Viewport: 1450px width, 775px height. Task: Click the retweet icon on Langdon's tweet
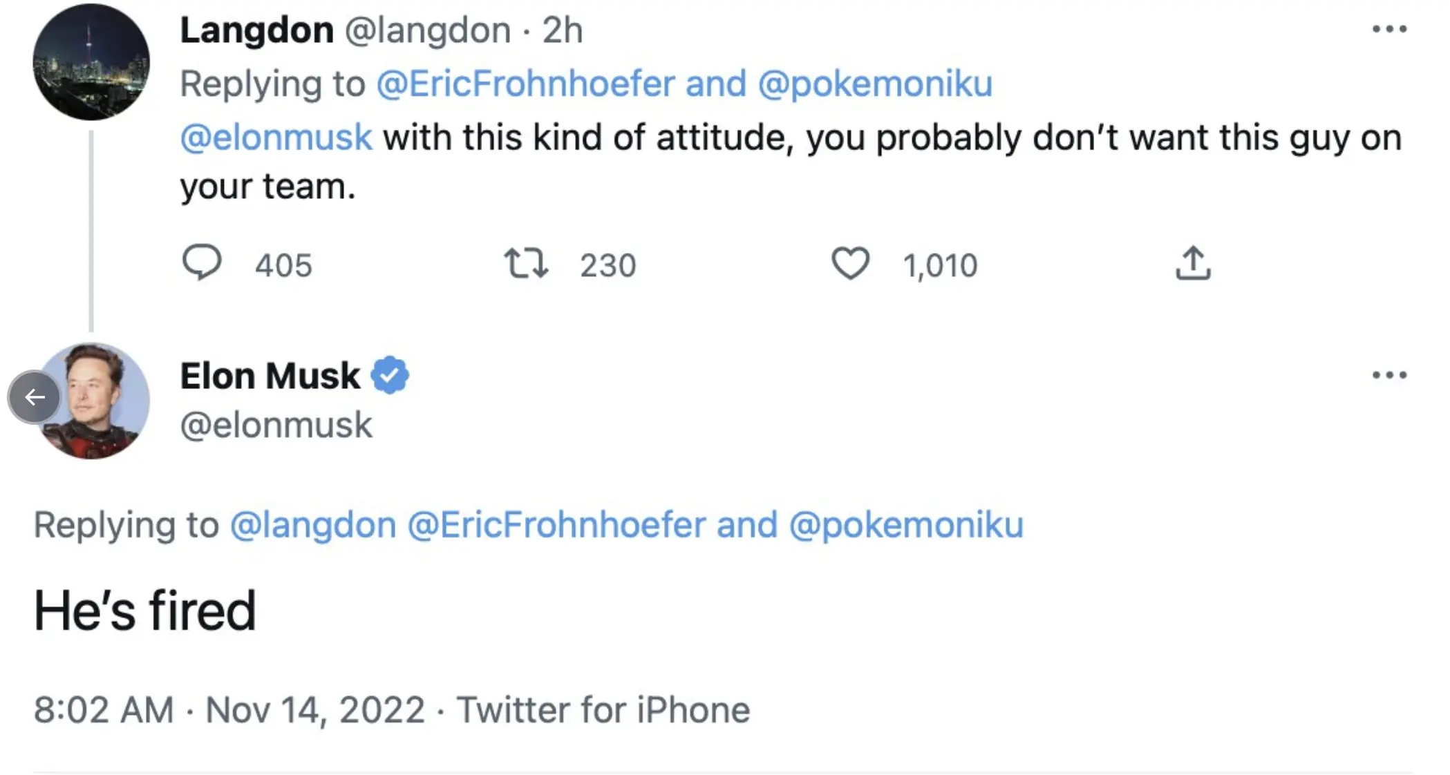526,264
